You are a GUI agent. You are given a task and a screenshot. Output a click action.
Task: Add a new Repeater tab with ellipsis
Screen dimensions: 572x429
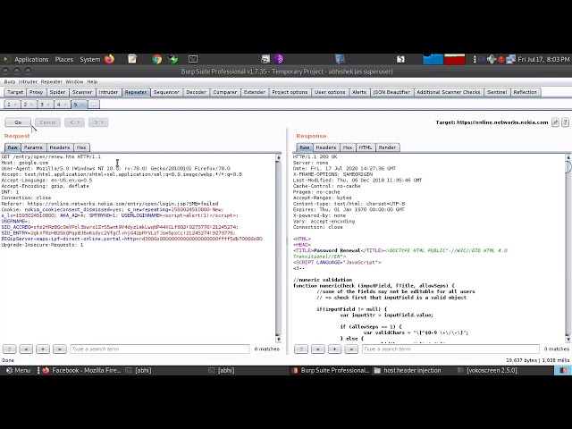point(93,105)
